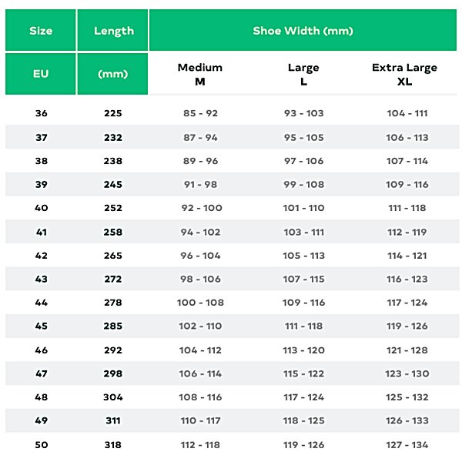
Task: Click the Shoe Width (mm) header
Action: [303, 30]
